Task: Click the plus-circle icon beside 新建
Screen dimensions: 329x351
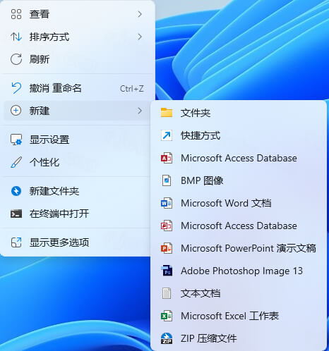Action: click(16, 111)
